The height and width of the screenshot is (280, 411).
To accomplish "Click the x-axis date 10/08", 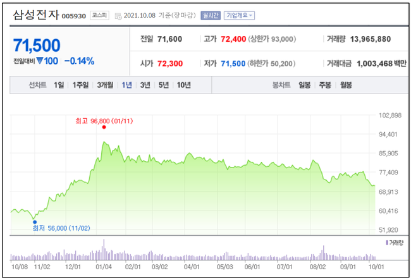I will (20, 267).
